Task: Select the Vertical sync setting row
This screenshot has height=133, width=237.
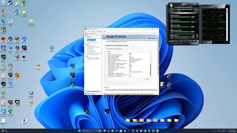Action: coord(129,72)
